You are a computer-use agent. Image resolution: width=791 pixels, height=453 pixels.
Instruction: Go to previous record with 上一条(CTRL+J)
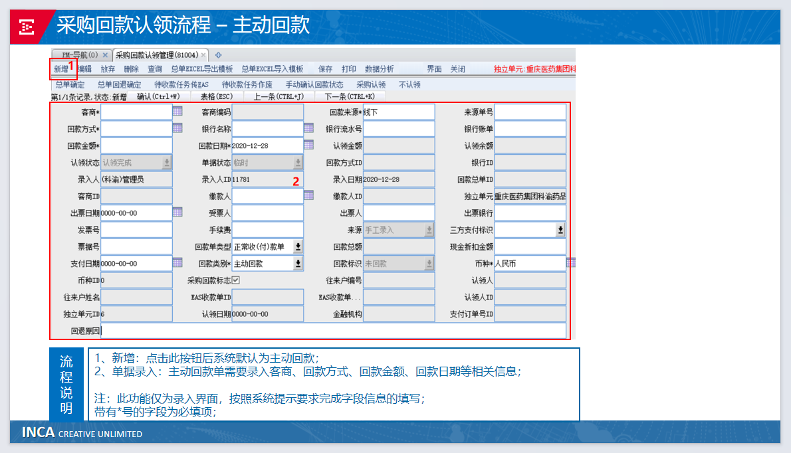[x=279, y=97]
